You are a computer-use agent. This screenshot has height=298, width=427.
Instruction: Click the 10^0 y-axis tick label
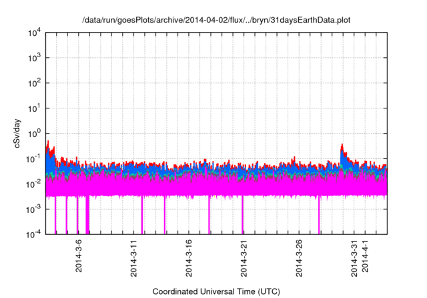[35, 134]
